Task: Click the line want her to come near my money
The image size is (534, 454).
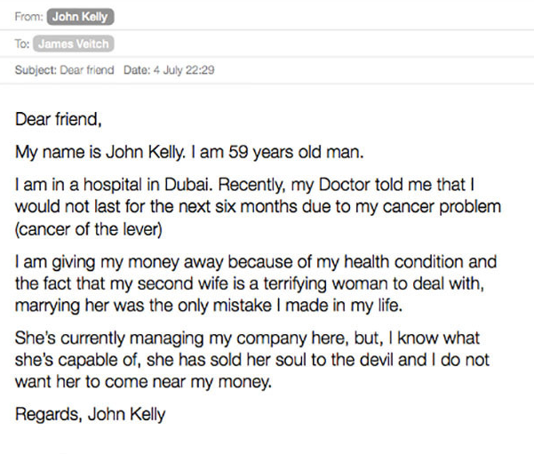Action: pos(143,382)
